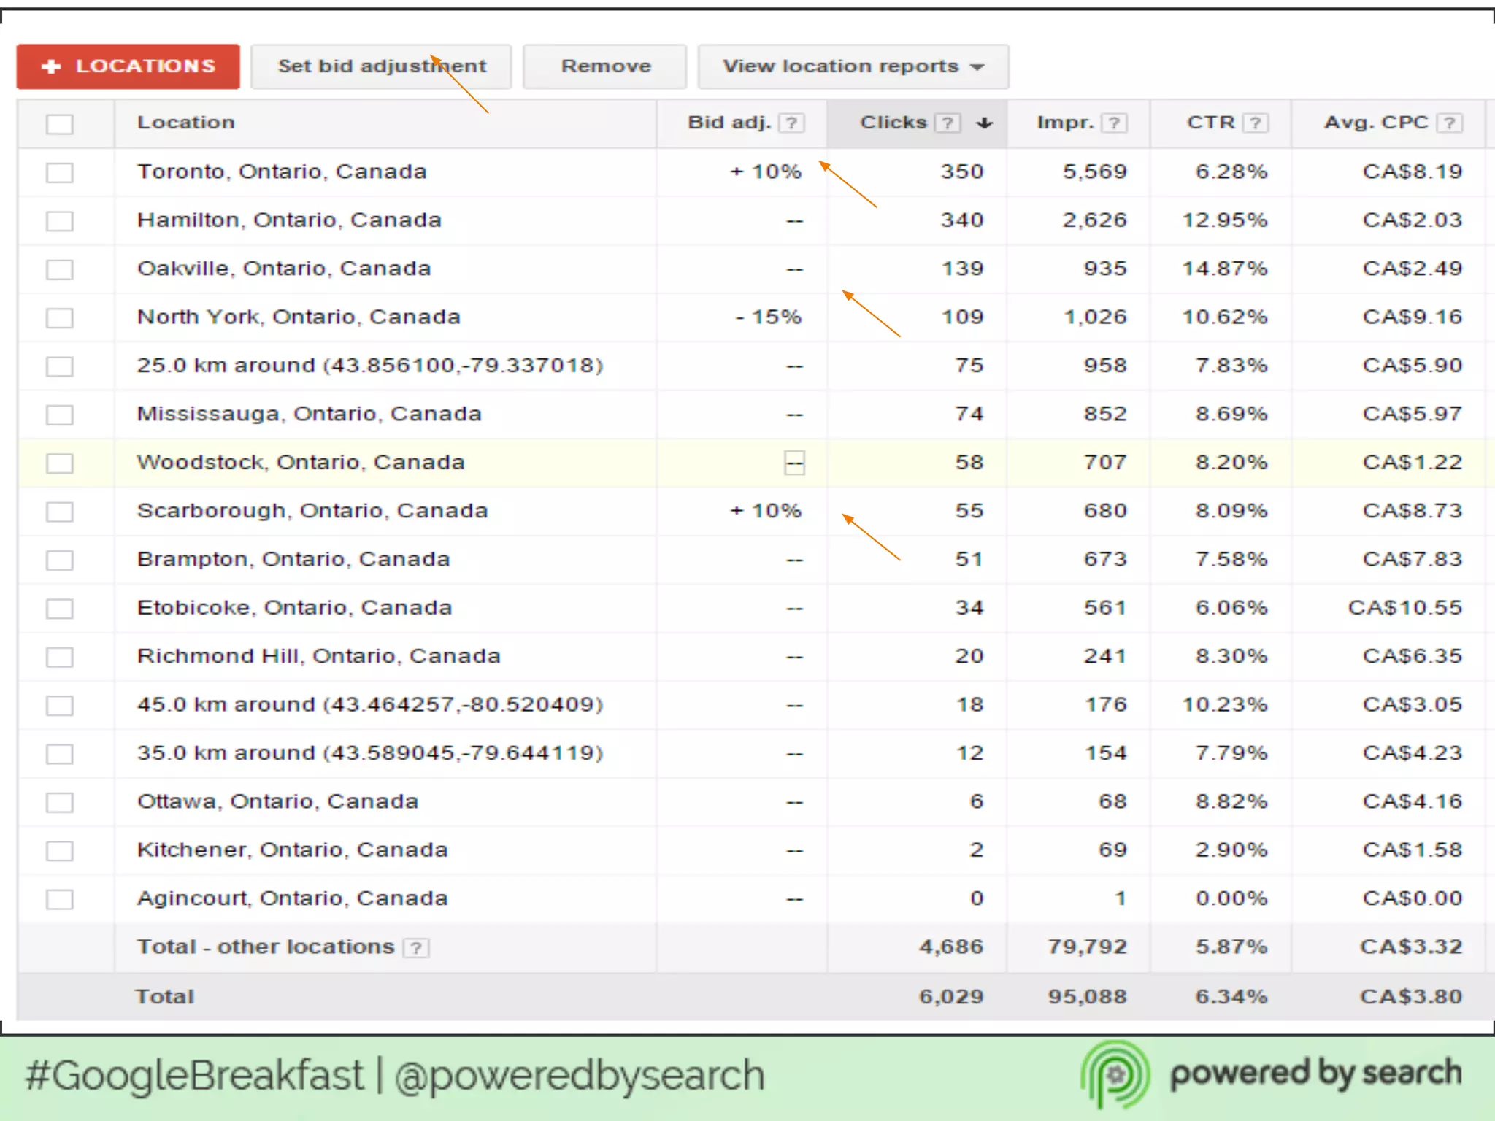
Task: Click the Remove button
Action: coord(605,66)
